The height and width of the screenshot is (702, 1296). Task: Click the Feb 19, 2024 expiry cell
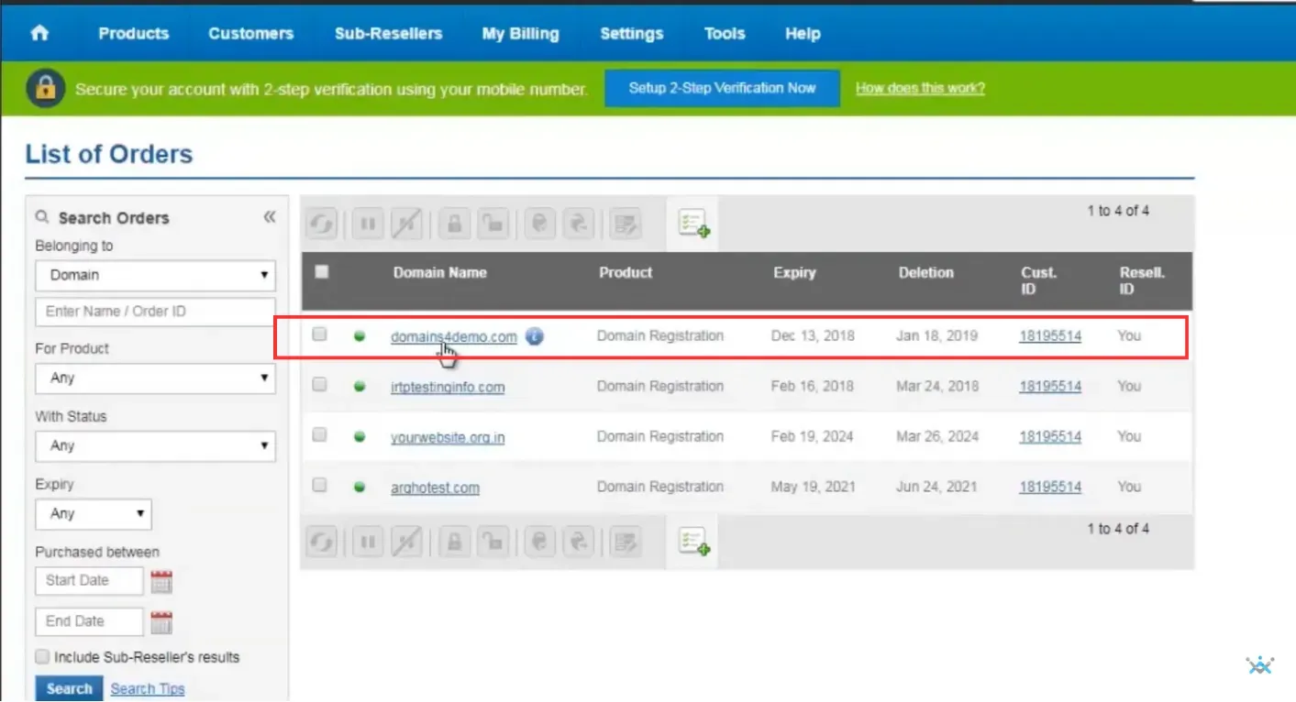[x=812, y=436]
